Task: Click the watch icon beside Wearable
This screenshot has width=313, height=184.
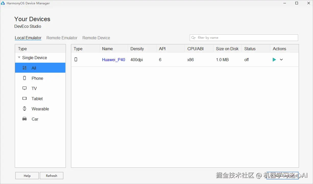Action: coord(25,109)
